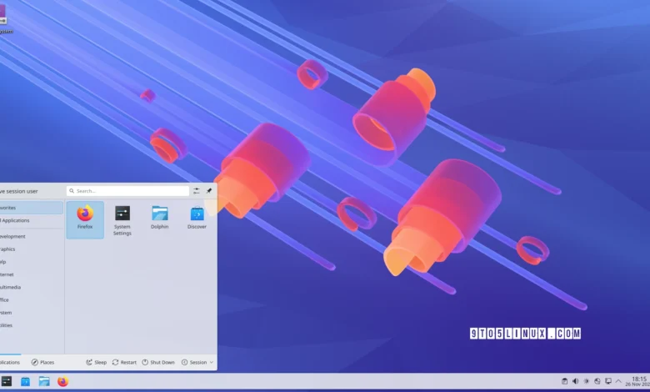Open System Settings from the taskbar

coord(6,381)
